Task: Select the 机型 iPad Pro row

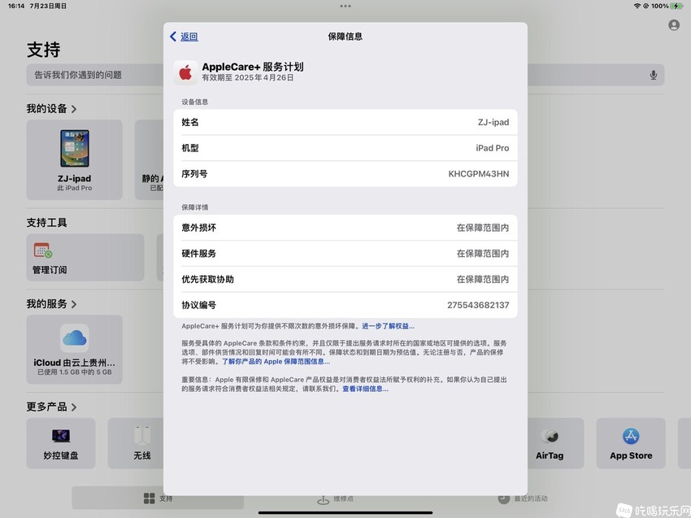Action: tap(345, 148)
